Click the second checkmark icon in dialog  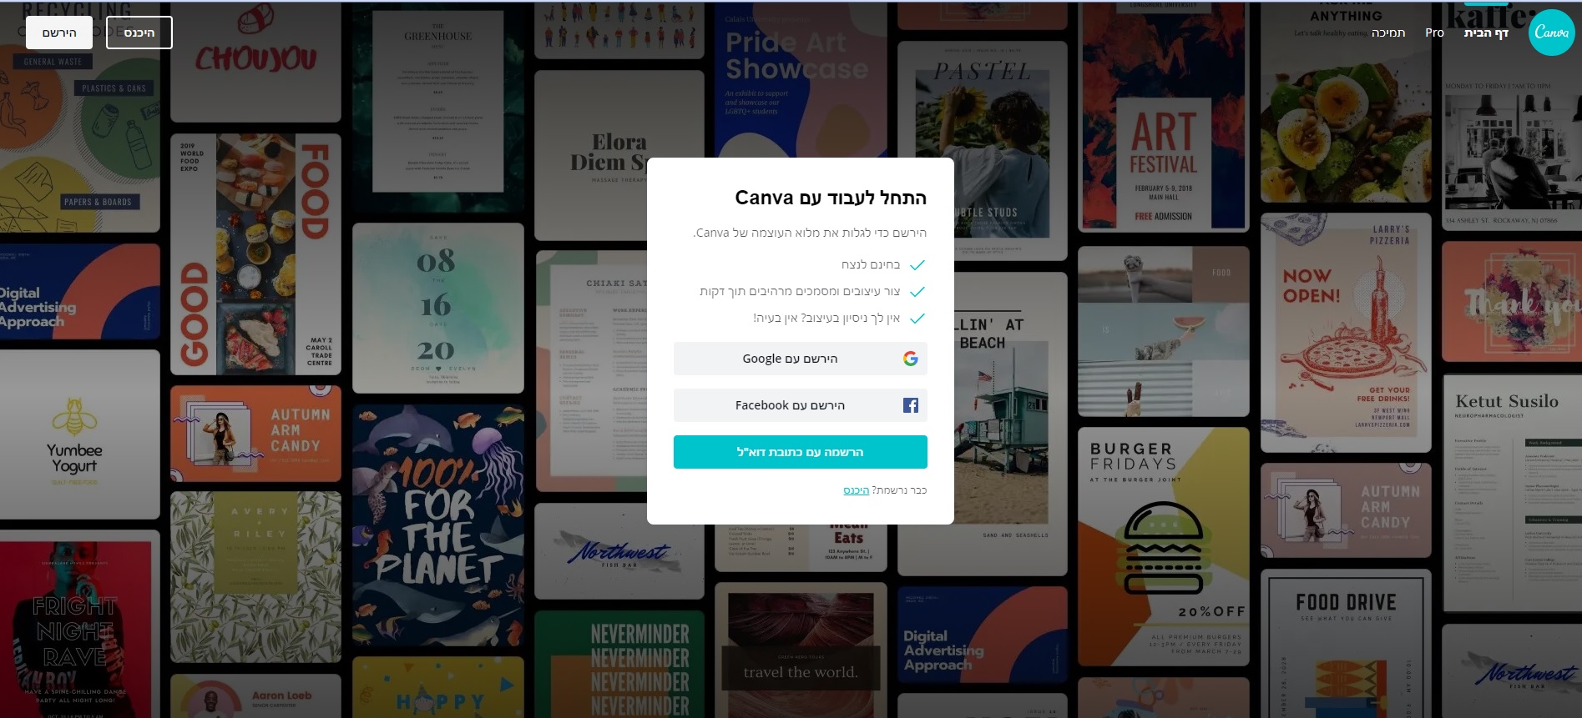[917, 292]
